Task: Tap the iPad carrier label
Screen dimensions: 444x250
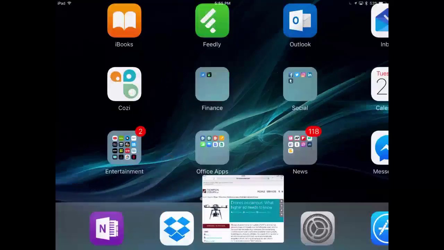Action: (x=61, y=3)
